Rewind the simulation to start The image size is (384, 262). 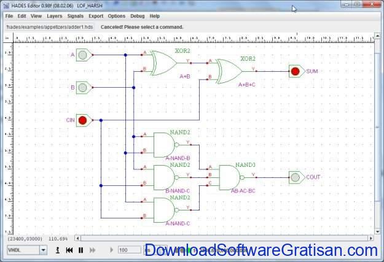69,250
